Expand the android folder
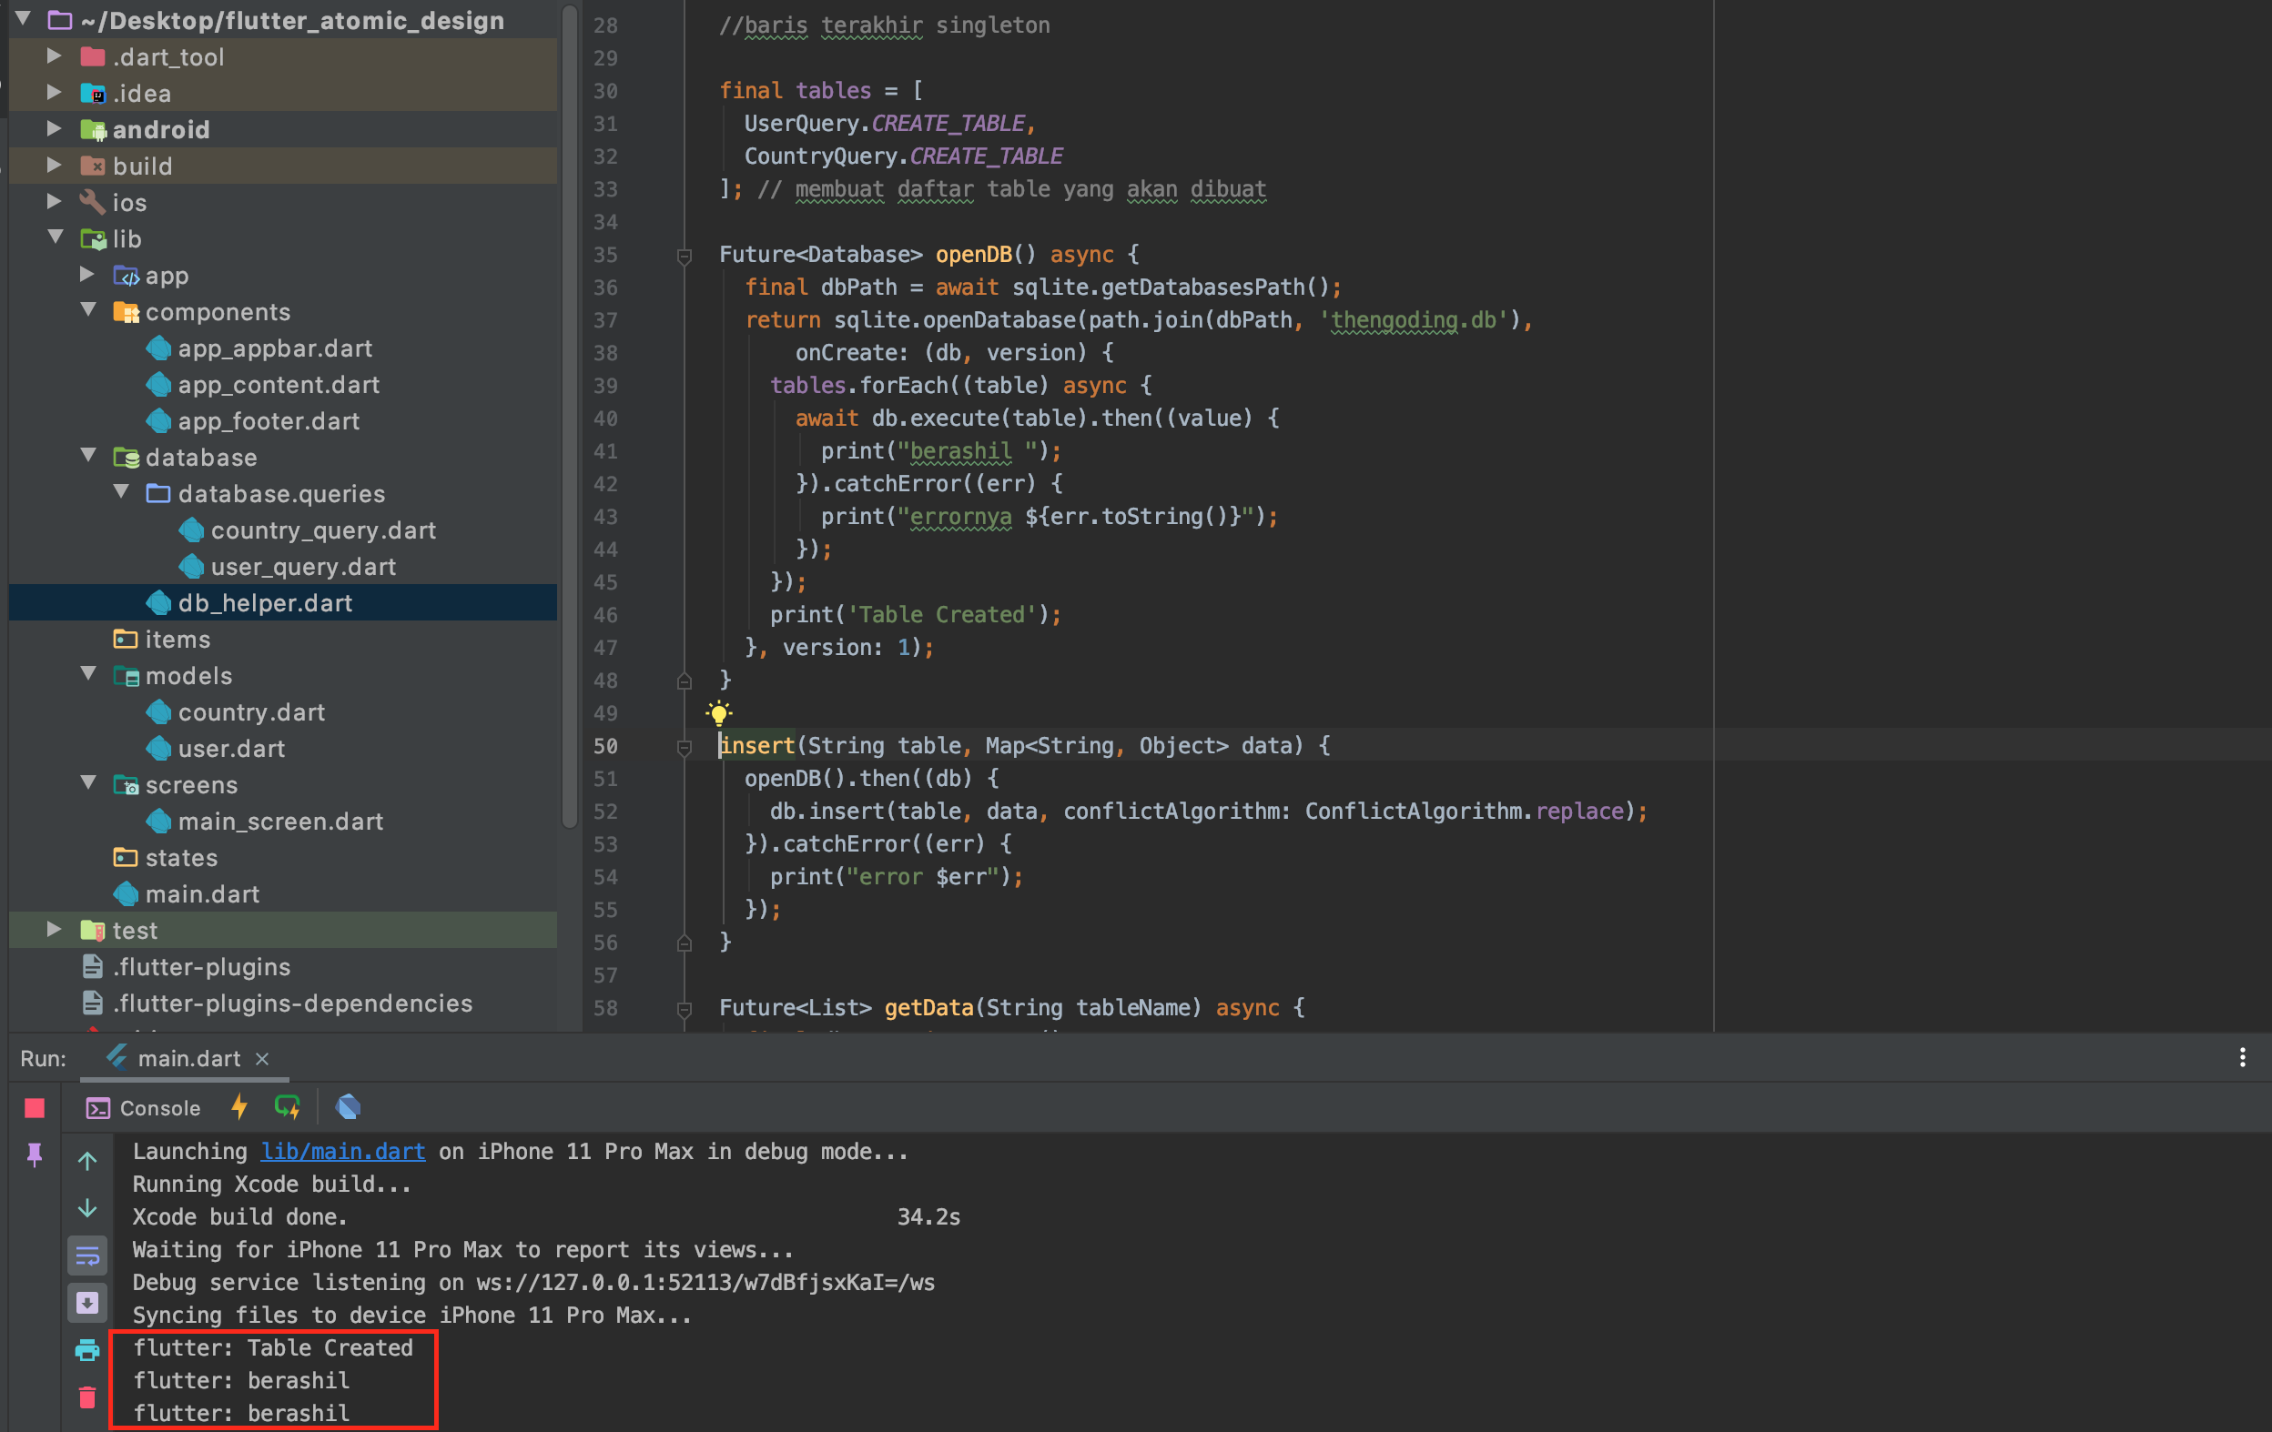The image size is (2272, 1432). click(x=54, y=129)
